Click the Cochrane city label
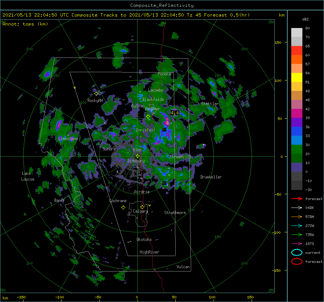The height and width of the screenshot is (302, 324). click(118, 201)
